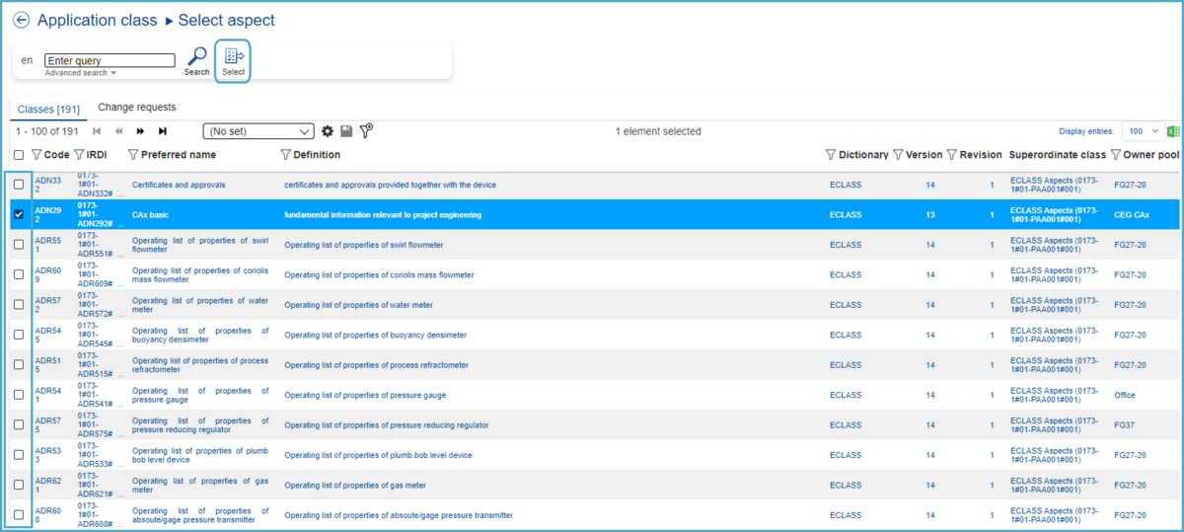
Task: Open the ADR551 class code link
Action: point(47,245)
